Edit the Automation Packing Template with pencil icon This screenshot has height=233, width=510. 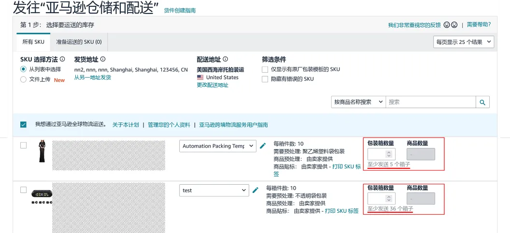263,146
